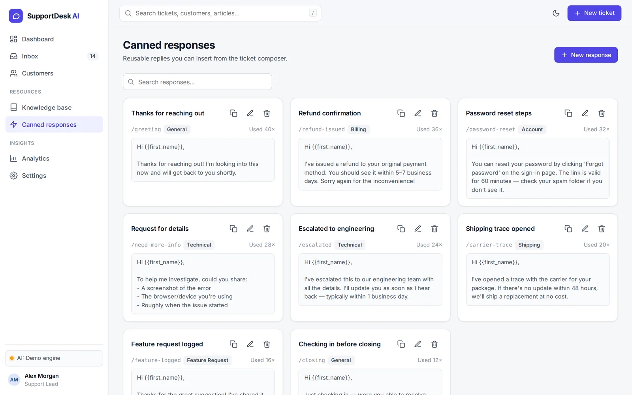
Task: Open the Customers page
Action: coord(54,73)
